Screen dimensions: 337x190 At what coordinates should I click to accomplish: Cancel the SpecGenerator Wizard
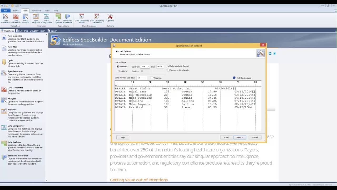(x=255, y=137)
